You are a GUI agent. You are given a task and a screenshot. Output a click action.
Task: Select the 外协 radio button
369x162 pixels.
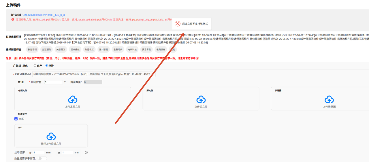[47, 65]
